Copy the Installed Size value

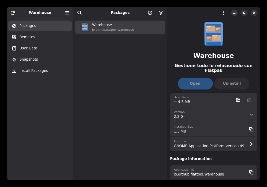(x=251, y=130)
